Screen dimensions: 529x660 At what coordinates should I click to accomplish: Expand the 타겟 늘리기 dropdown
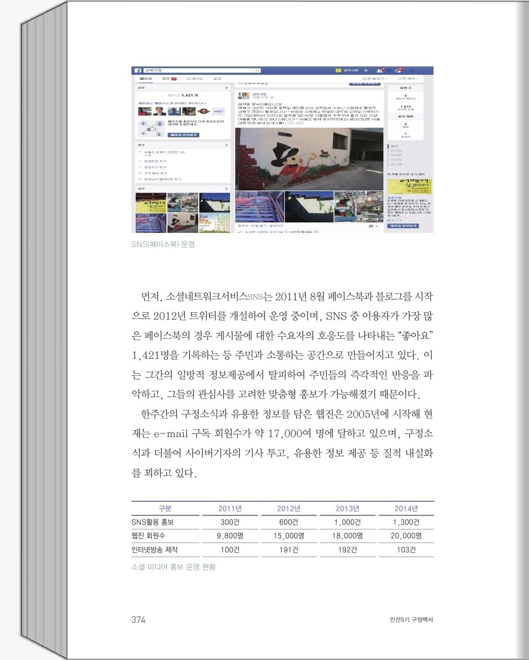[375, 79]
